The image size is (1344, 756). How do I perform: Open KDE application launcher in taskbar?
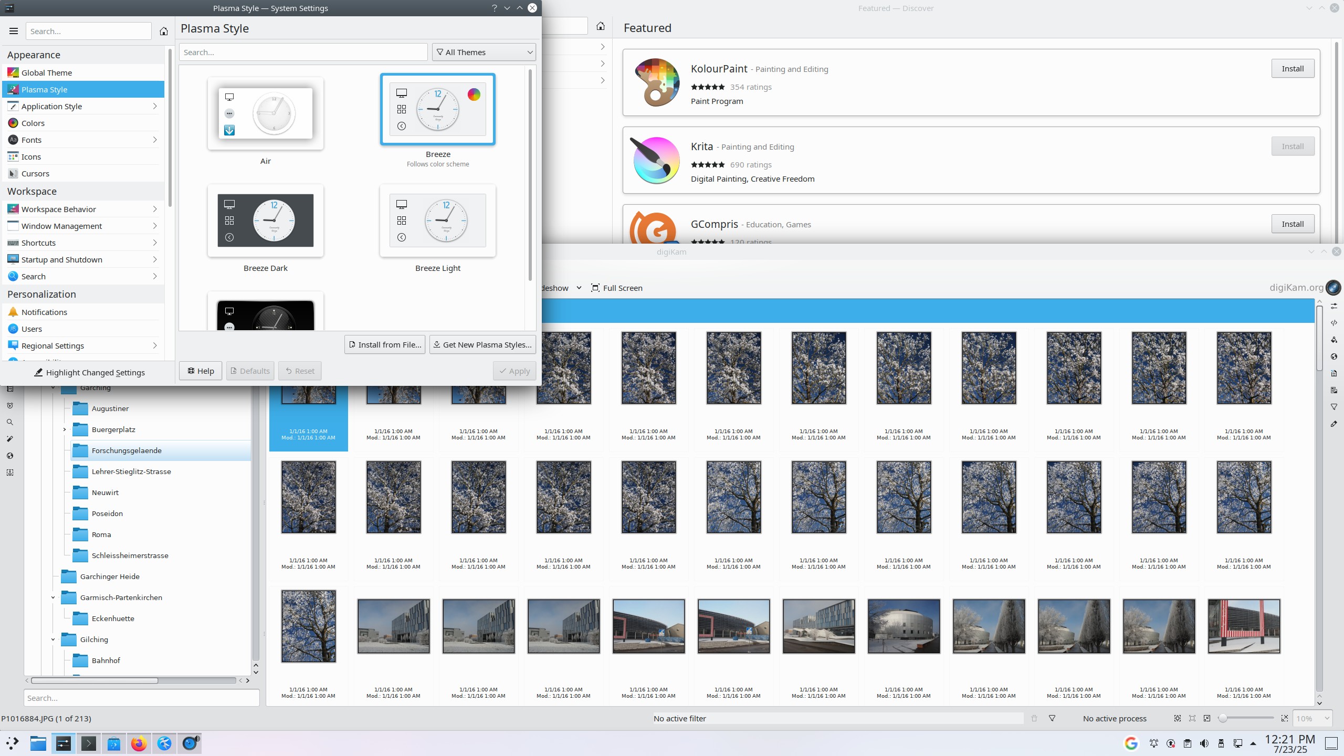[x=13, y=743]
